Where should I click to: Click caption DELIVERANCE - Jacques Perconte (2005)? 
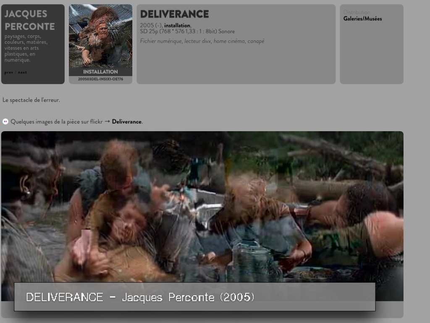[140, 297]
